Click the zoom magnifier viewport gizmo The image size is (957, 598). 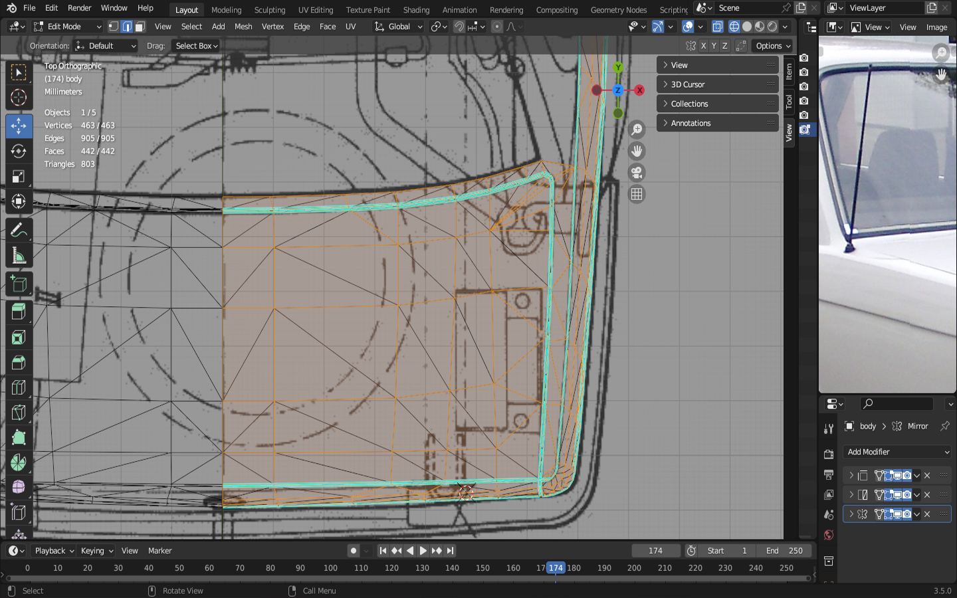pyautogui.click(x=637, y=130)
